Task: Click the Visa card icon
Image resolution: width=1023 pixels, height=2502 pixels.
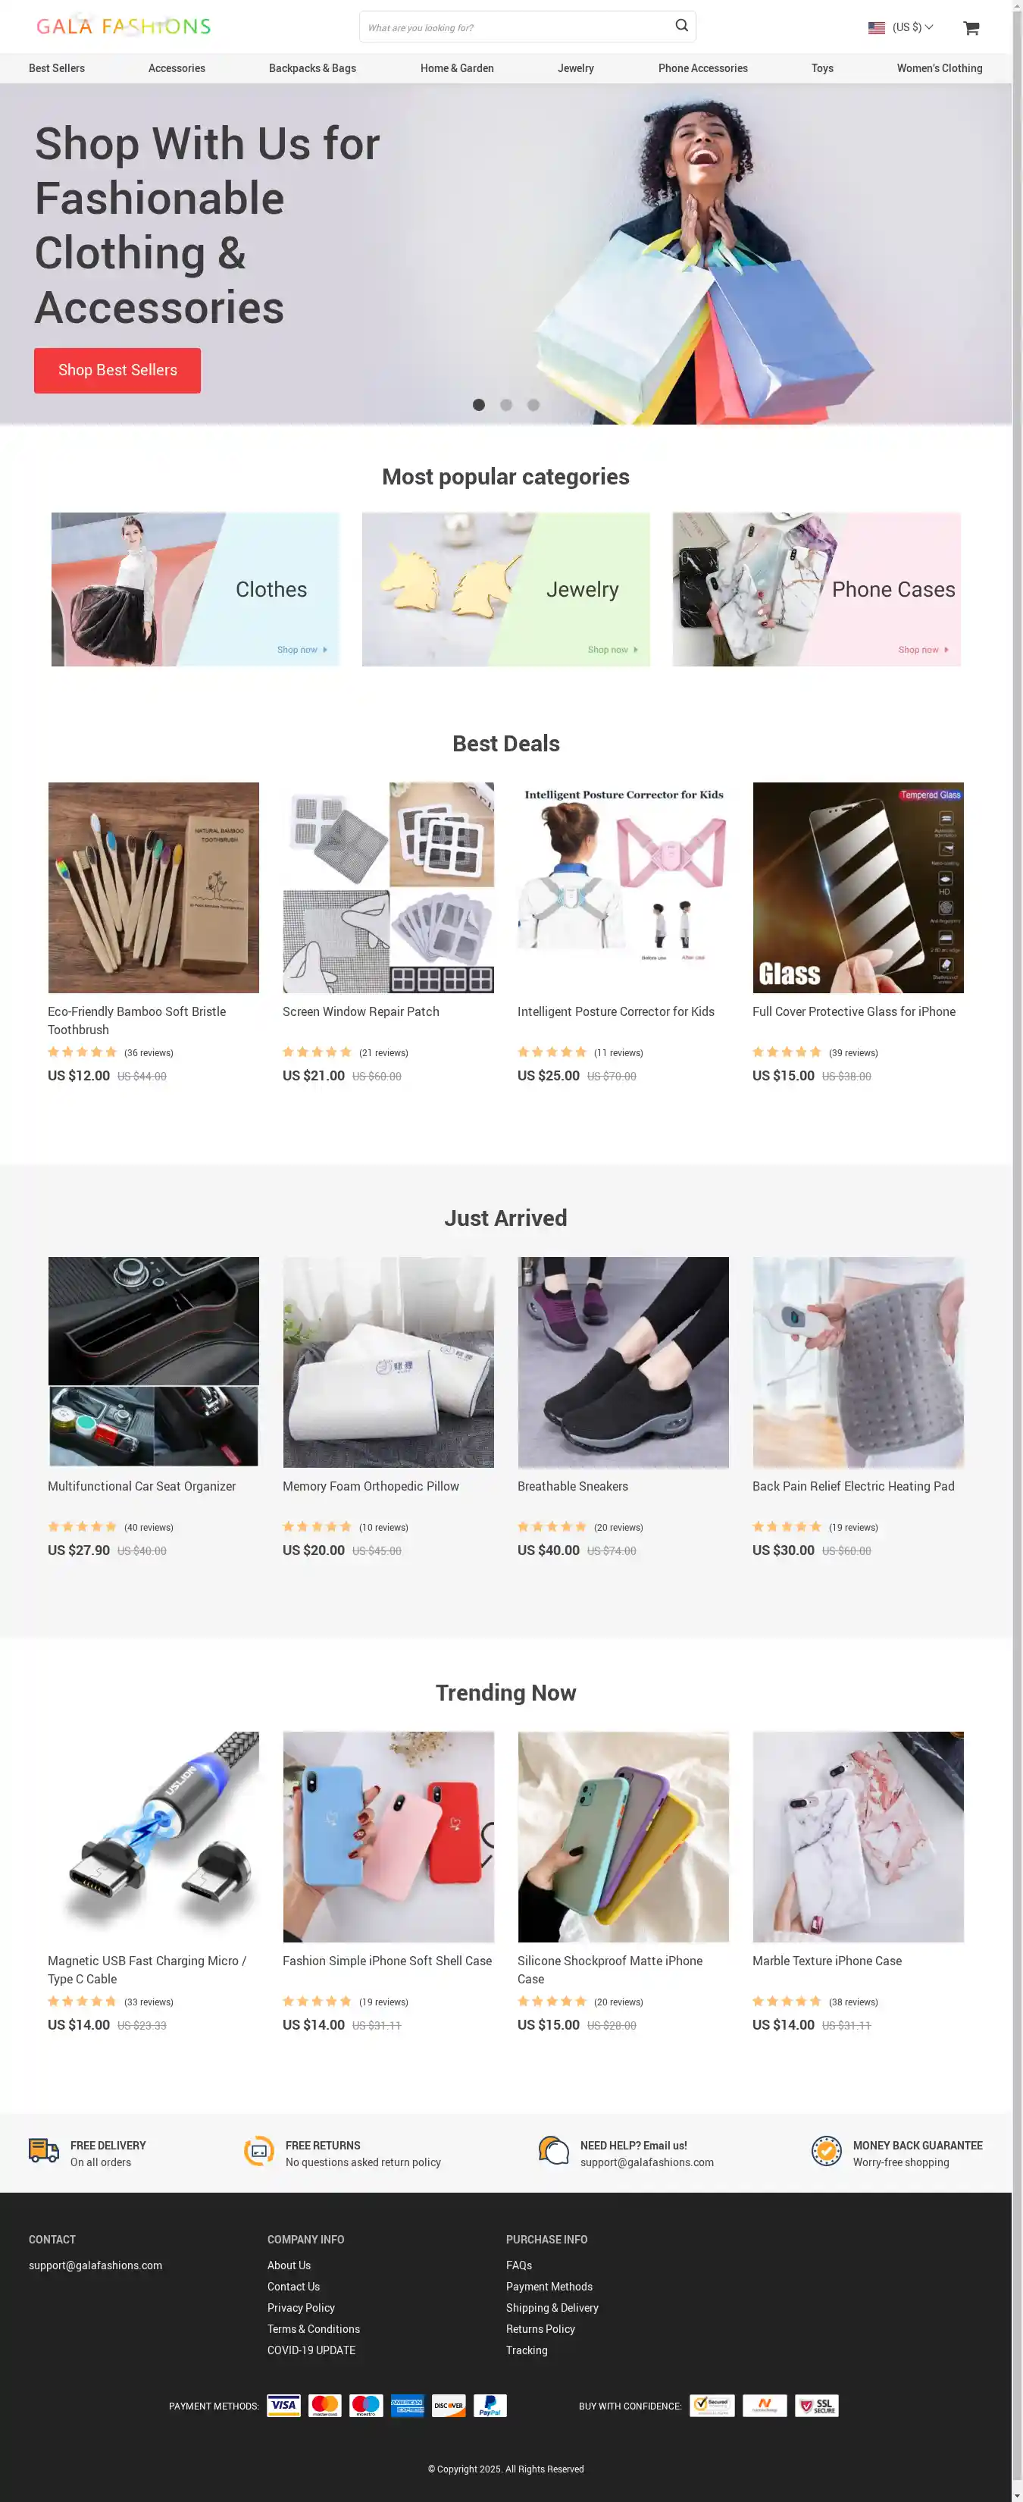Action: [x=283, y=2406]
